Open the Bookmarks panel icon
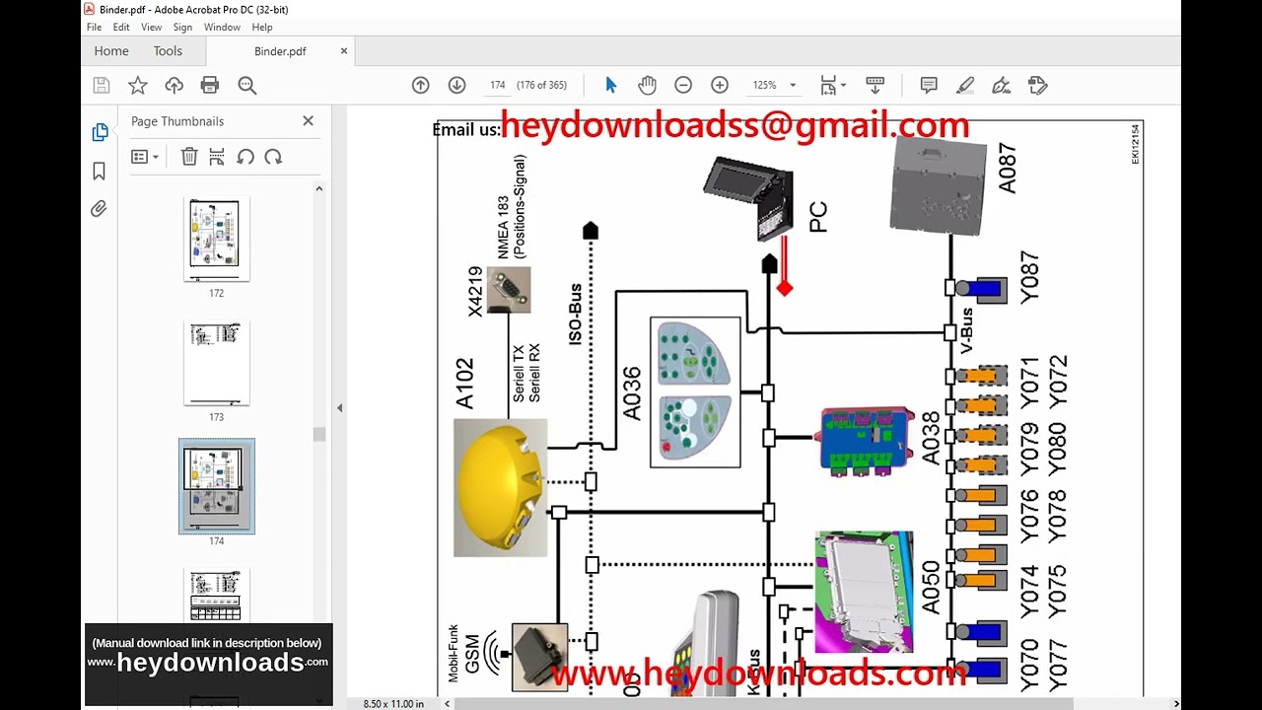 click(100, 172)
